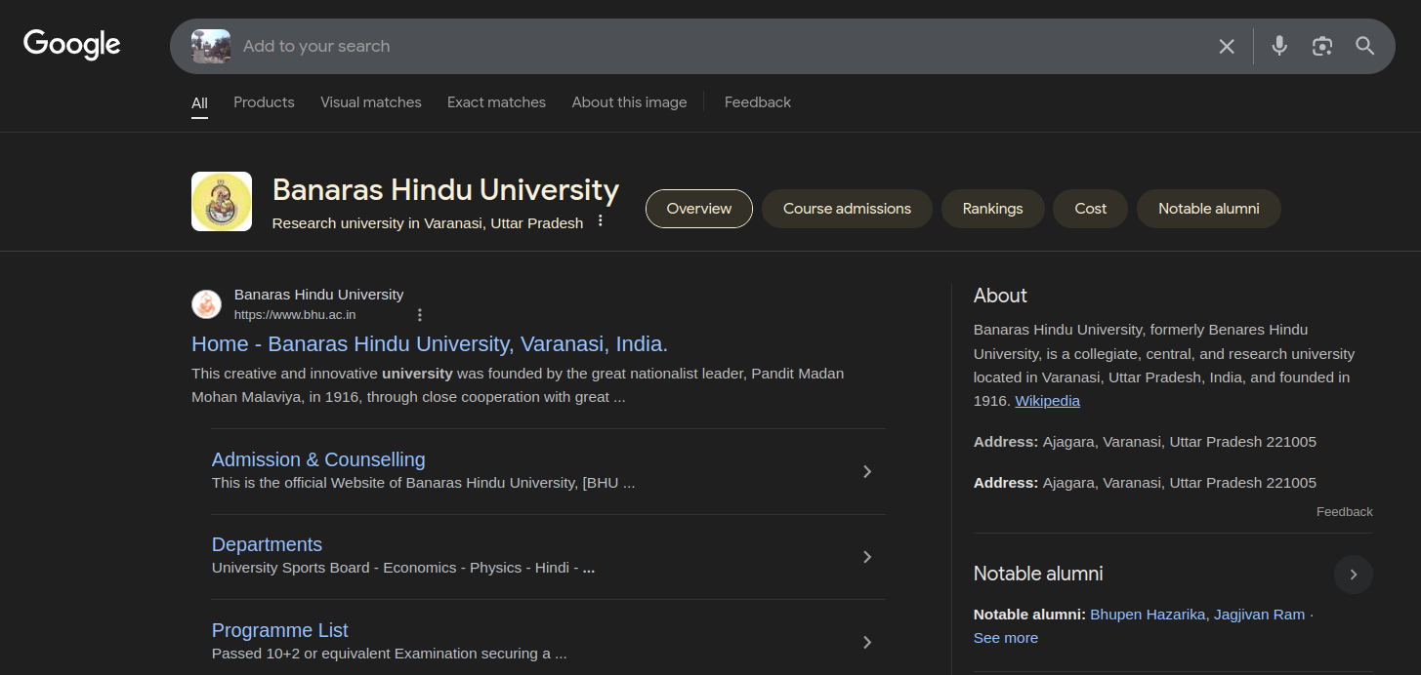Click the Banaras Hindu University panel title
This screenshot has height=675, width=1421.
point(445,189)
